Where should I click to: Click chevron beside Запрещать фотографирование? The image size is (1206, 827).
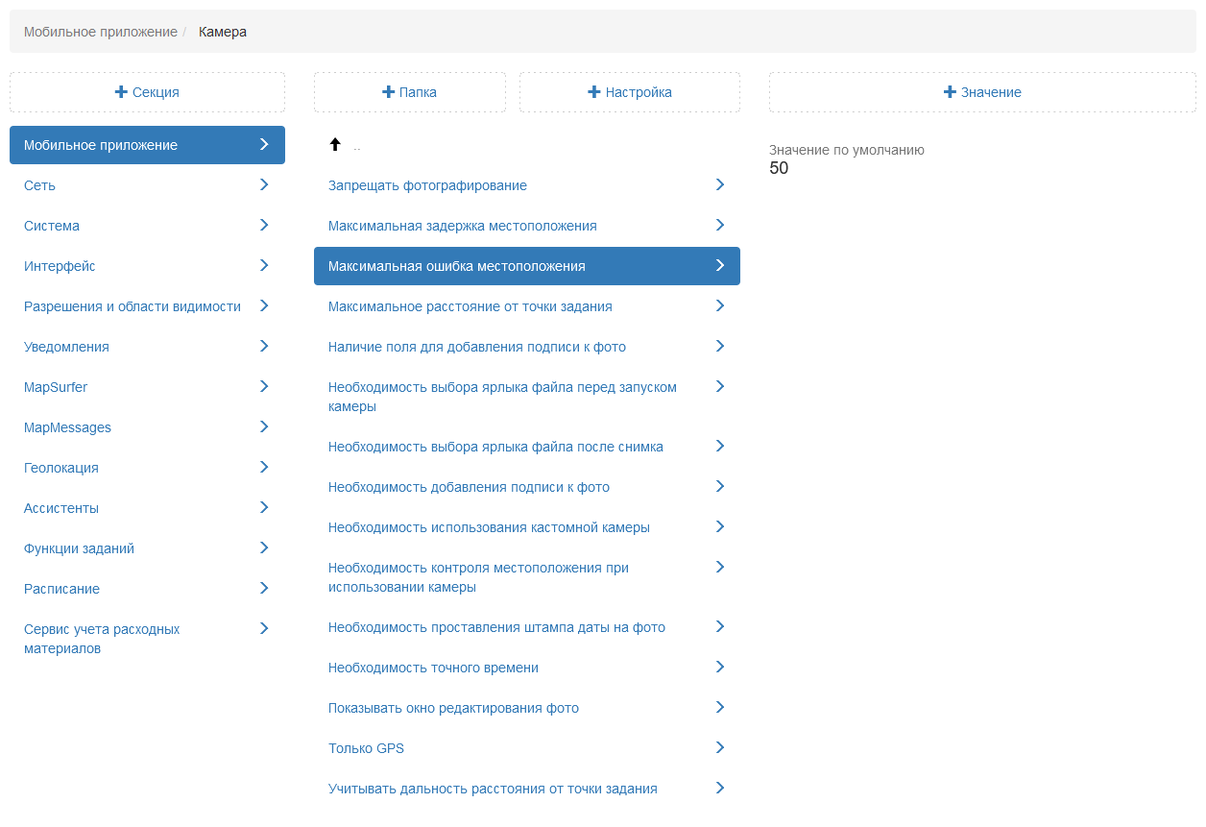720,184
